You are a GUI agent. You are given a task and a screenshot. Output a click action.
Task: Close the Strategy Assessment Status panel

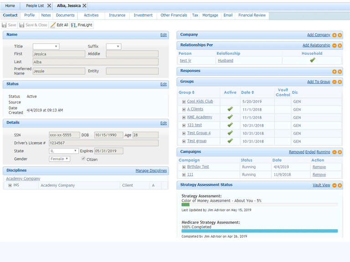click(x=340, y=185)
